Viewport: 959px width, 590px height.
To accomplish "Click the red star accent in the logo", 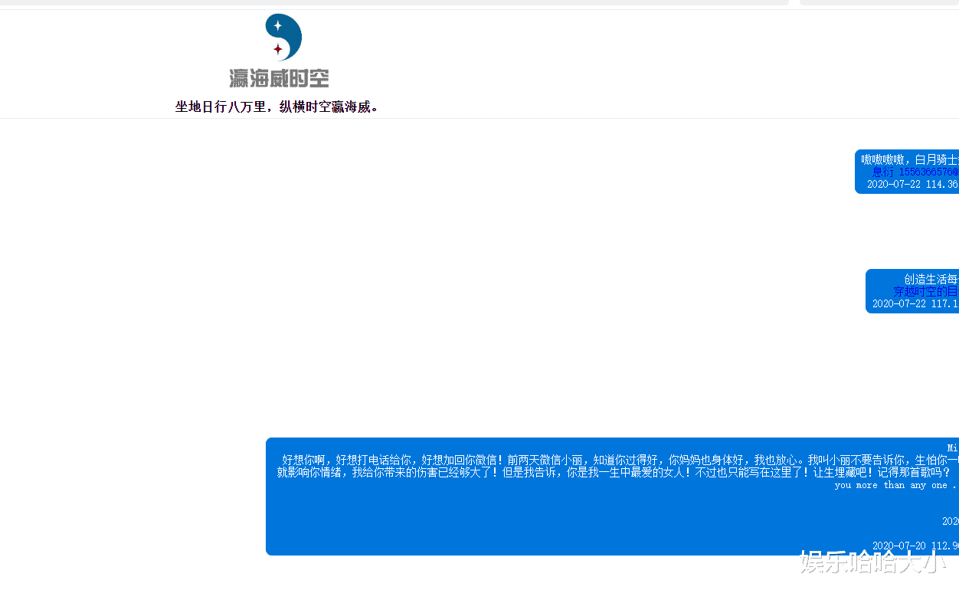I will pos(277,48).
